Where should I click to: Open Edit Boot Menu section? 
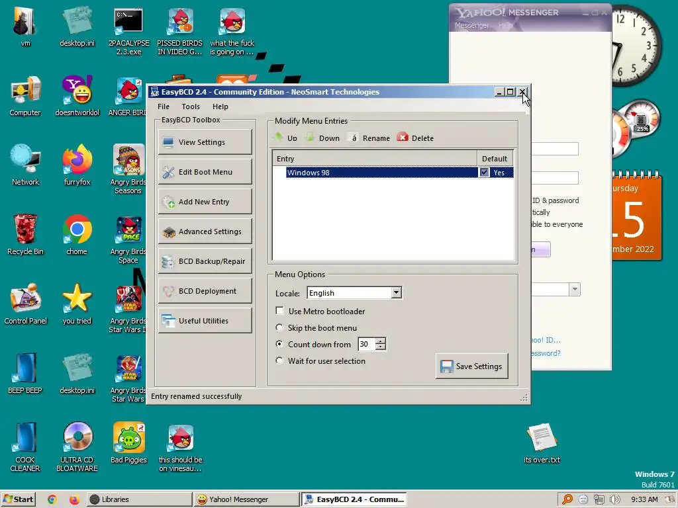(205, 172)
